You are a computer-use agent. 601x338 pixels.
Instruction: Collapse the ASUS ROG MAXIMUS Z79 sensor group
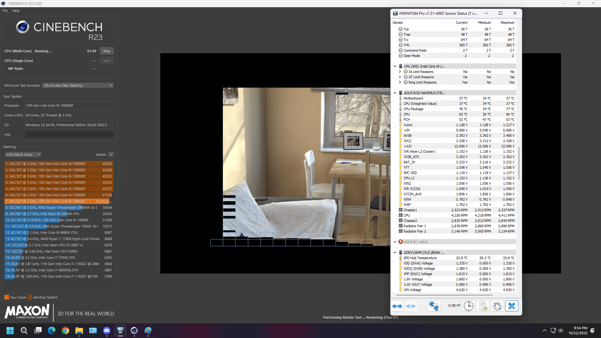(x=395, y=93)
